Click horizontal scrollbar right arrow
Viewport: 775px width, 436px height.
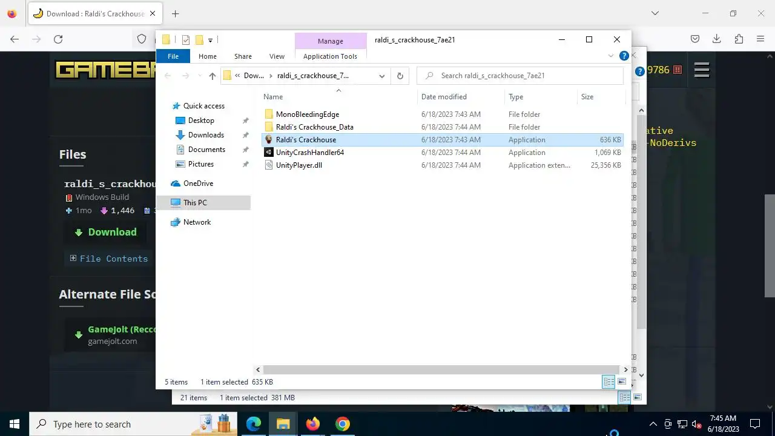click(x=626, y=369)
